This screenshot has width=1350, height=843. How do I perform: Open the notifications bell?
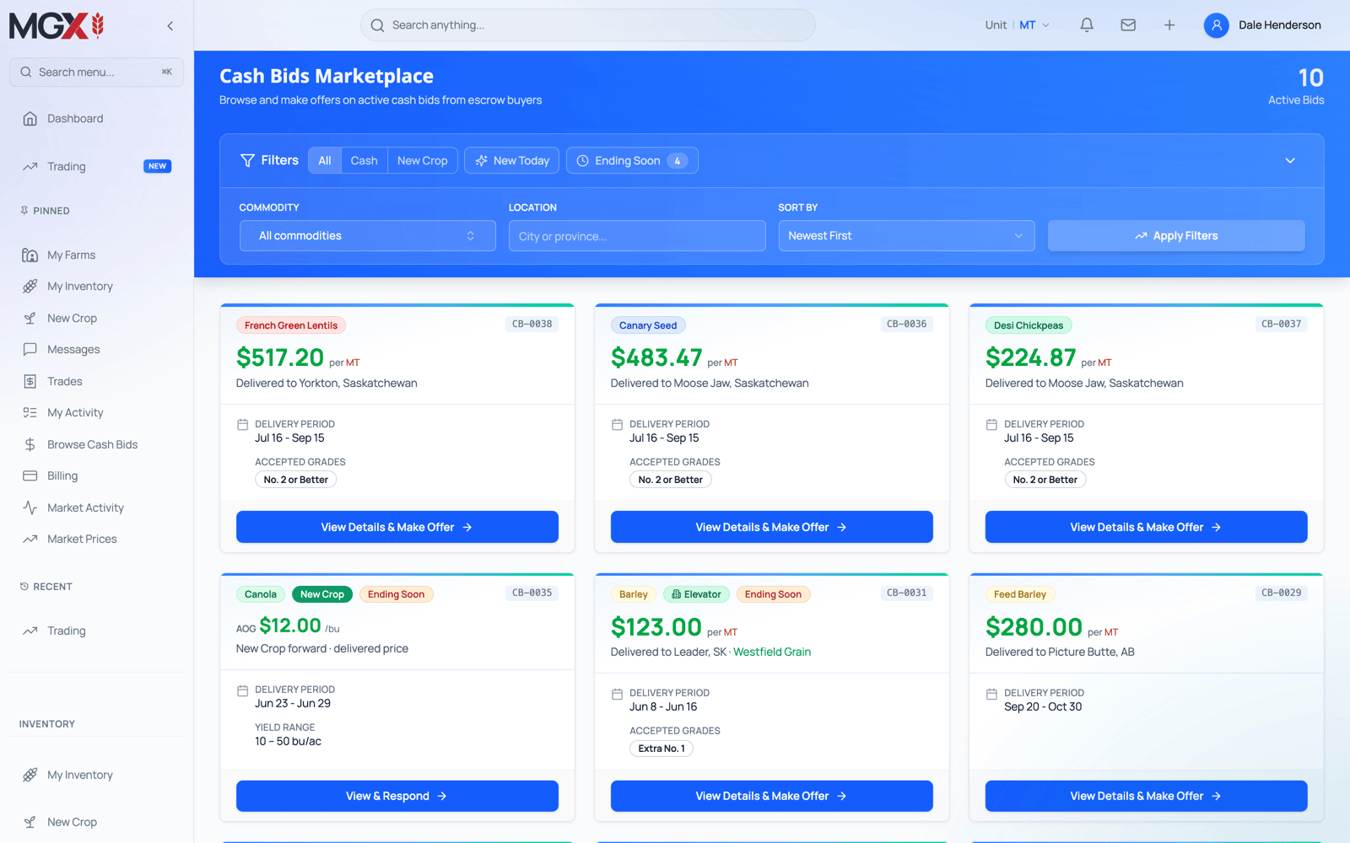(x=1087, y=25)
